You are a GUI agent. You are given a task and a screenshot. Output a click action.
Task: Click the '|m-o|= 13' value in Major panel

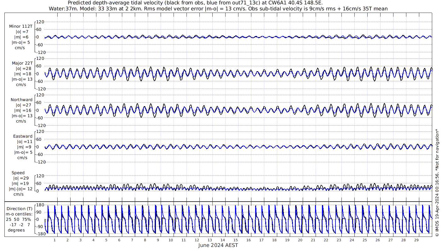tap(22, 79)
